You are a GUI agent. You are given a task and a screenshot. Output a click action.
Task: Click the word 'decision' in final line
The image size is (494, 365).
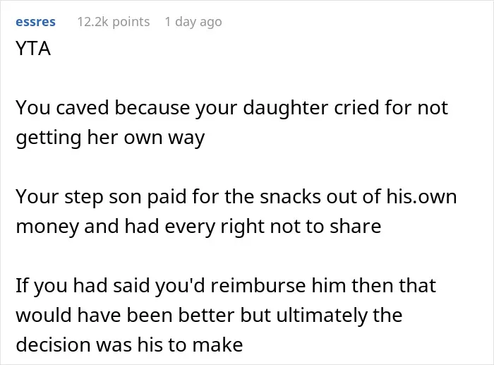pyautogui.click(x=53, y=345)
